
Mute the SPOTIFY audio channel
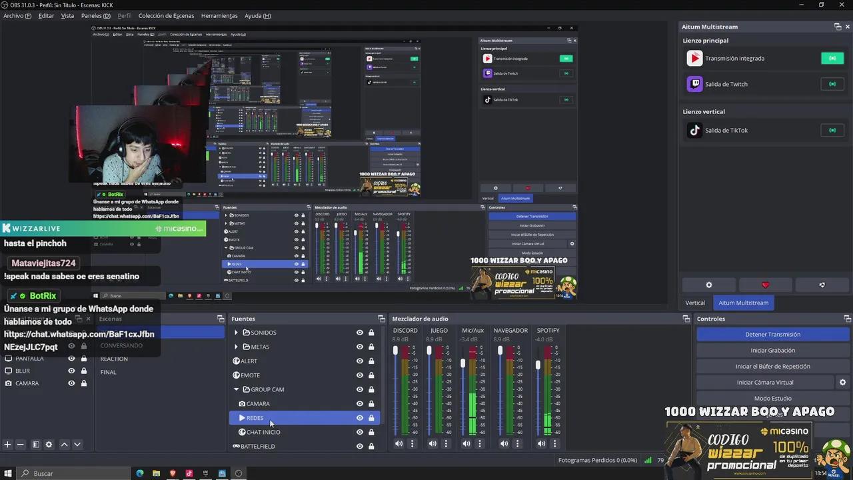[542, 443]
